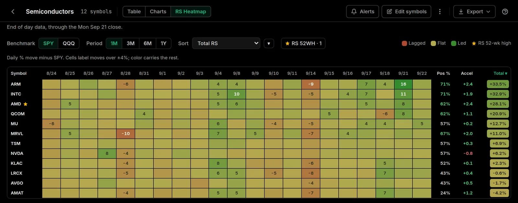Click ARM's 9/21 heatmap cell showing 16
The width and height of the screenshot is (518, 203).
click(x=403, y=84)
